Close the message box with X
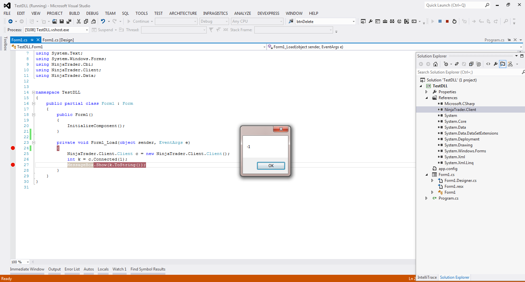The image size is (525, 282). (281, 129)
